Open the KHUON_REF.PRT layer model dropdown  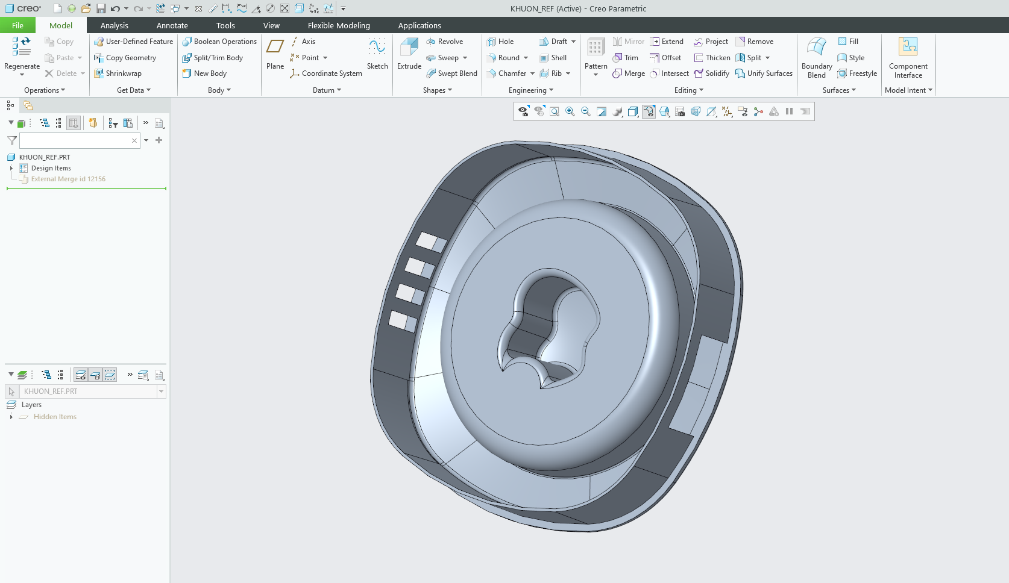(x=161, y=391)
